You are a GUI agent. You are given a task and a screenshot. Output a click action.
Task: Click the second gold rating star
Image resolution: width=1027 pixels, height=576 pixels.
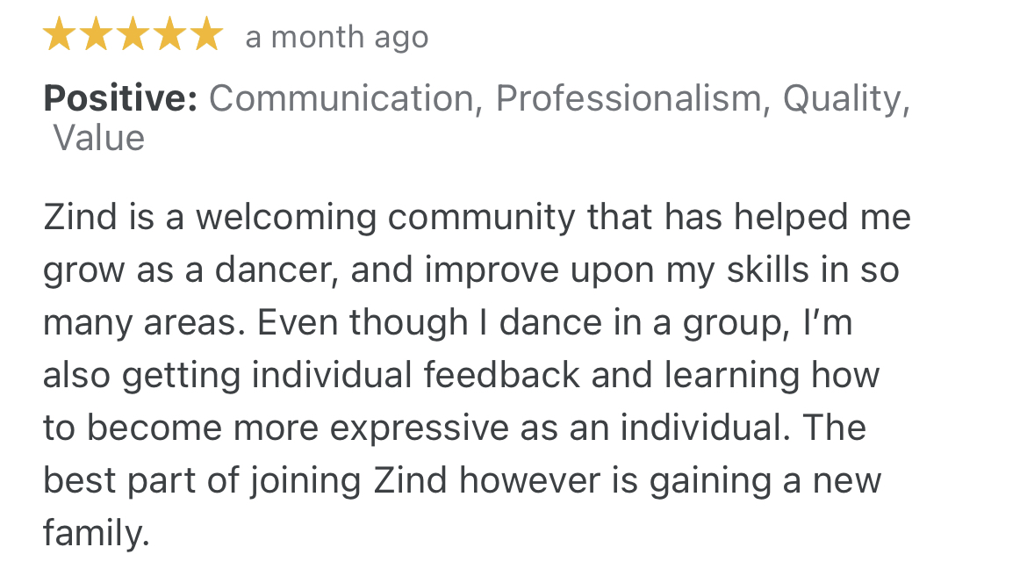point(97,34)
